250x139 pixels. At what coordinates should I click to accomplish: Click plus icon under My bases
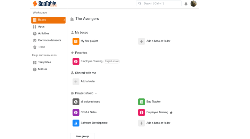[141, 41]
